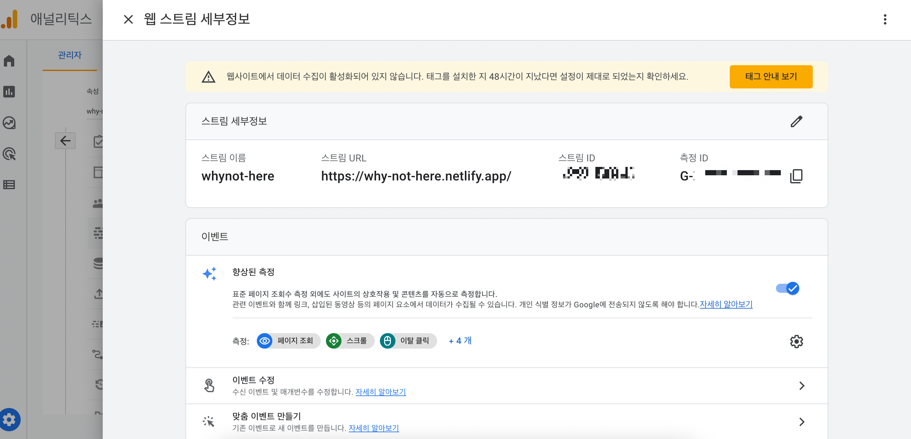Viewport: 911px width, 439px height.
Task: Click the enhanced measurement sparkle icon
Action: click(209, 274)
